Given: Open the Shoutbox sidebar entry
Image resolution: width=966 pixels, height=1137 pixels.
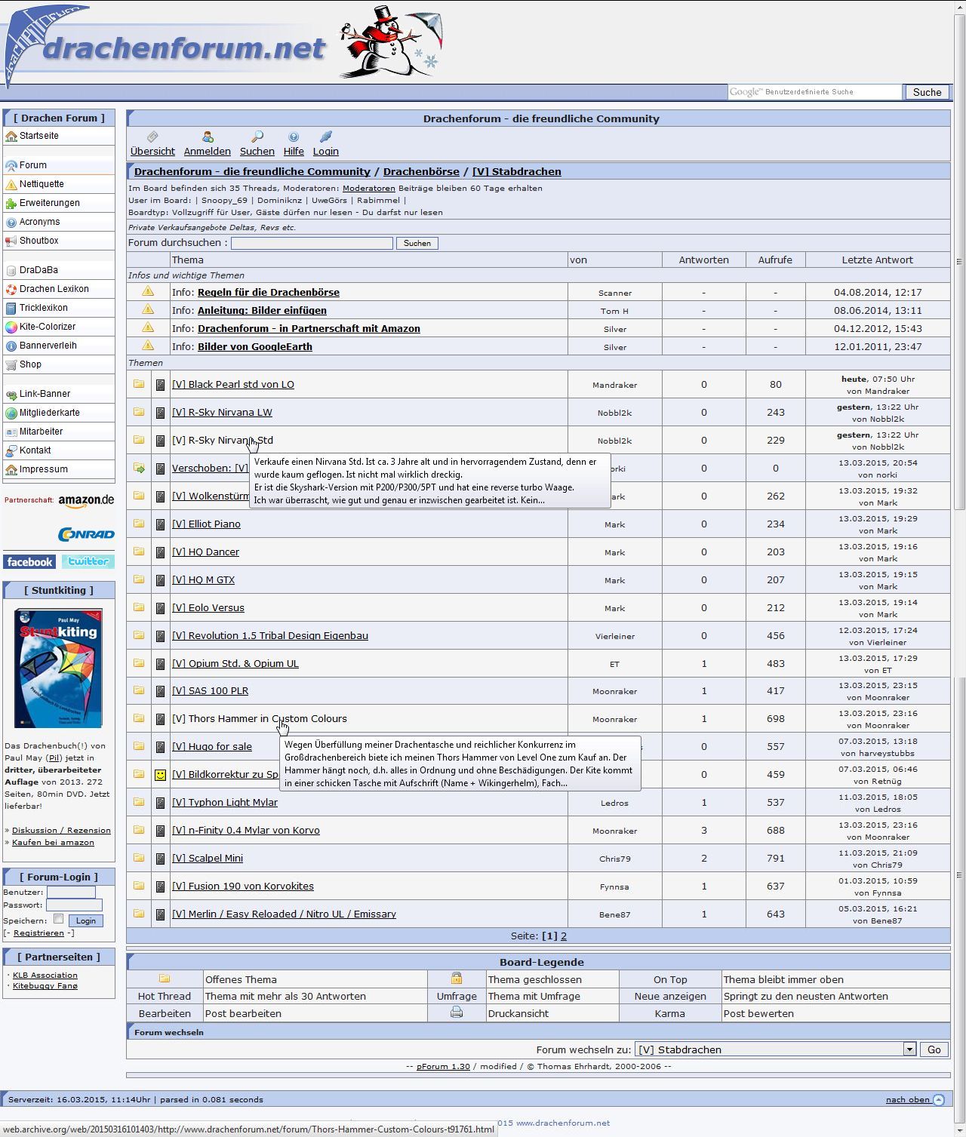Looking at the screenshot, I should 38,241.
